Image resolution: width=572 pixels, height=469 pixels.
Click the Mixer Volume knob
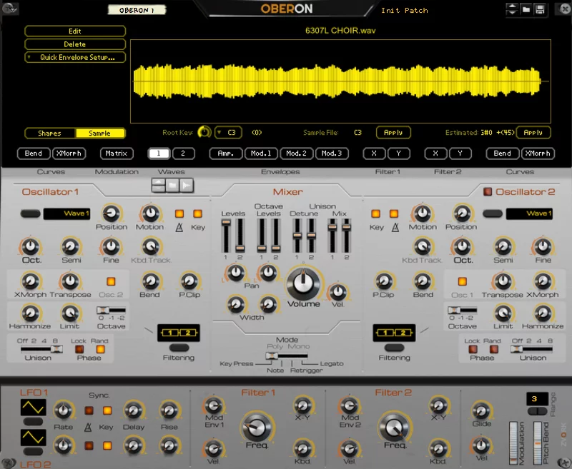coord(302,284)
